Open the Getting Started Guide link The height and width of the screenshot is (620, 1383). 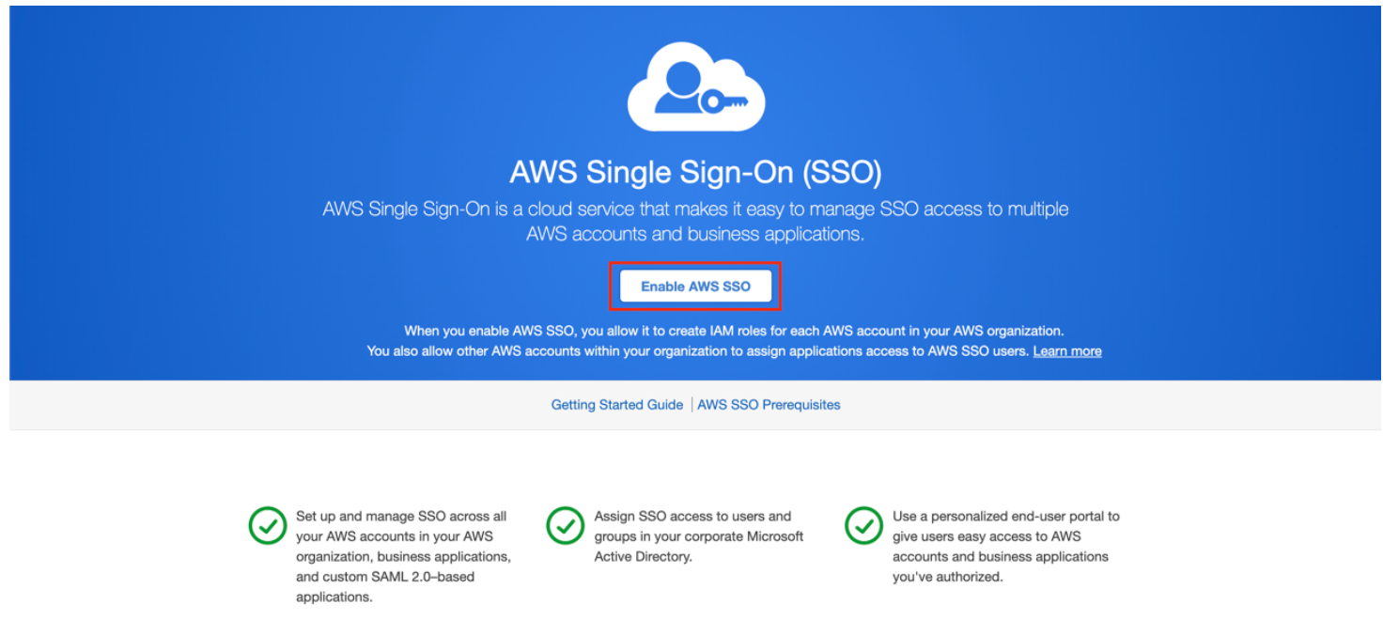tap(616, 405)
